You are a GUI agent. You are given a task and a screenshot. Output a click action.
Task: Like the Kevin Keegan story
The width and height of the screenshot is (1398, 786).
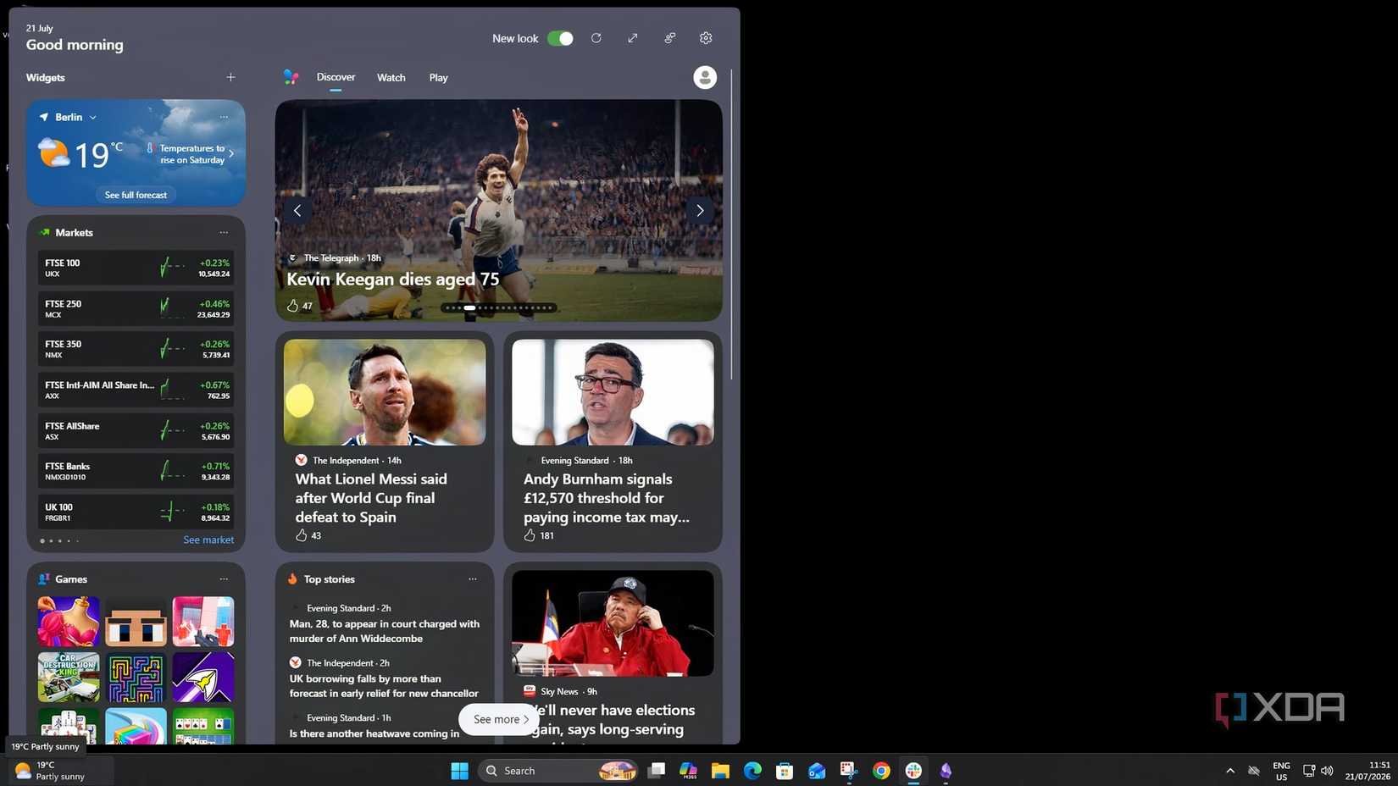click(293, 306)
